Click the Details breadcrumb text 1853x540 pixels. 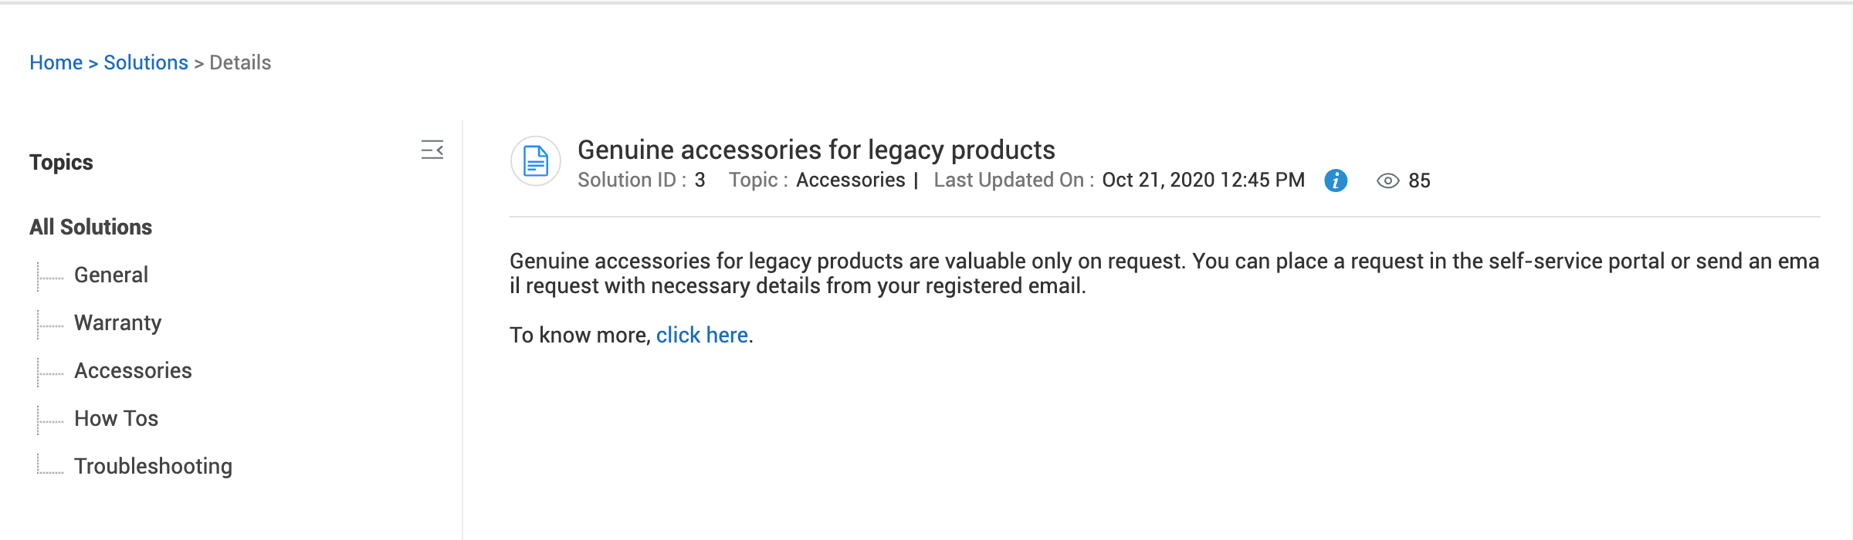click(x=240, y=62)
